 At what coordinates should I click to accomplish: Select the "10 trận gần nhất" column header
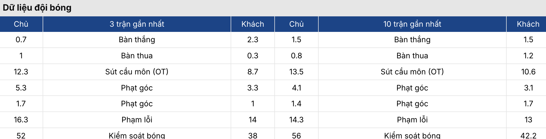pos(412,24)
